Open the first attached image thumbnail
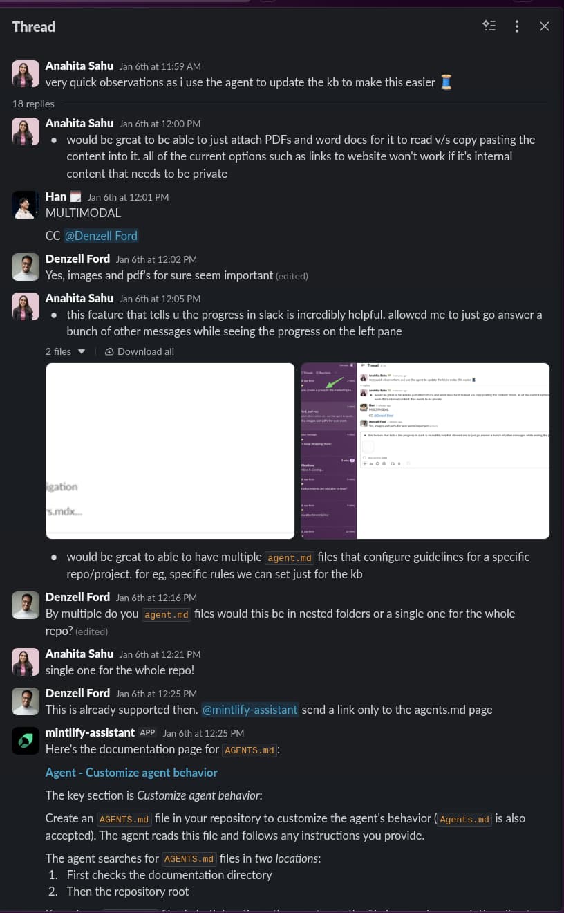 pos(170,450)
